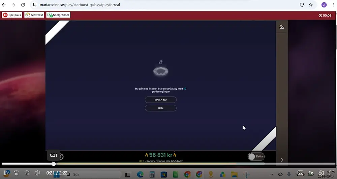Image resolution: width=337 pixels, height=179 pixels.
Task: Click the cherries icon in game sidebar
Action: [x=282, y=27]
